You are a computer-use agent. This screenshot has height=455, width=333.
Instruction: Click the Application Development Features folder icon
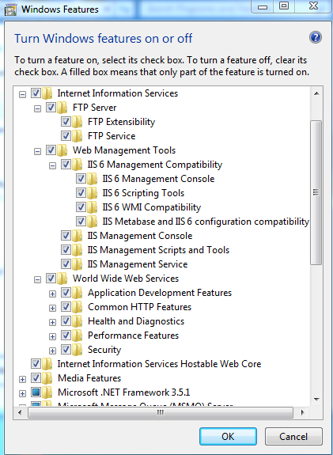[78, 293]
